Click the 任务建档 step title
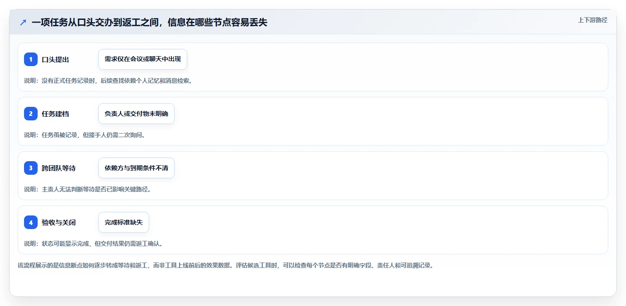This screenshot has height=306, width=626. click(55, 114)
